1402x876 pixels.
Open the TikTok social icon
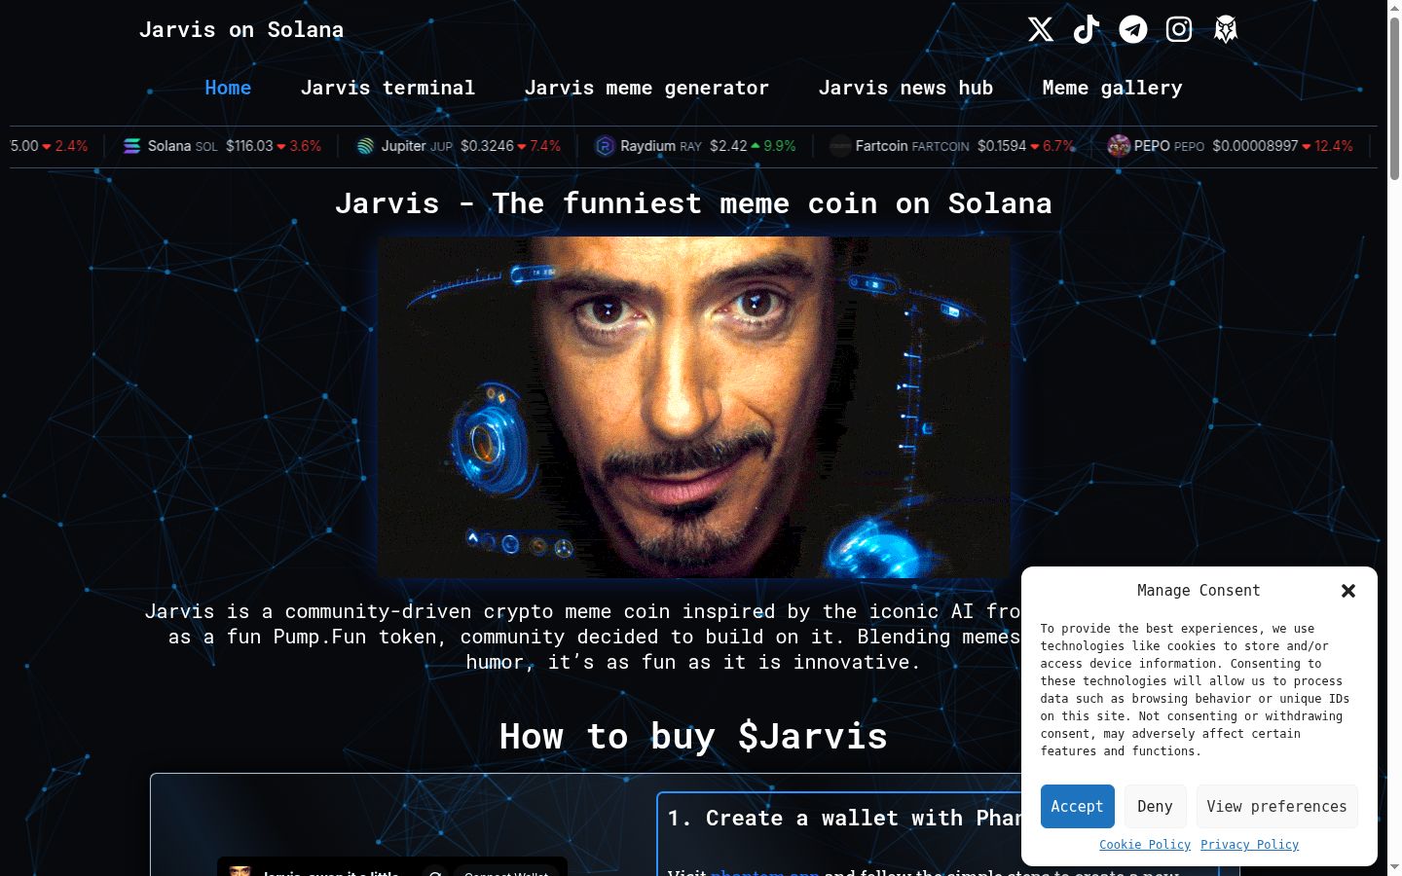pyautogui.click(x=1087, y=29)
